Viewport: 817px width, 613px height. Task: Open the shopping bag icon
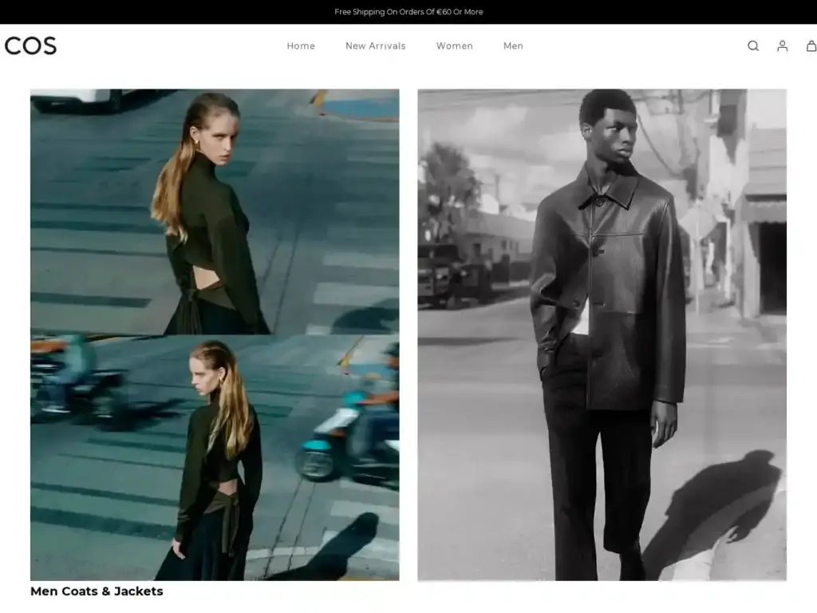[811, 46]
